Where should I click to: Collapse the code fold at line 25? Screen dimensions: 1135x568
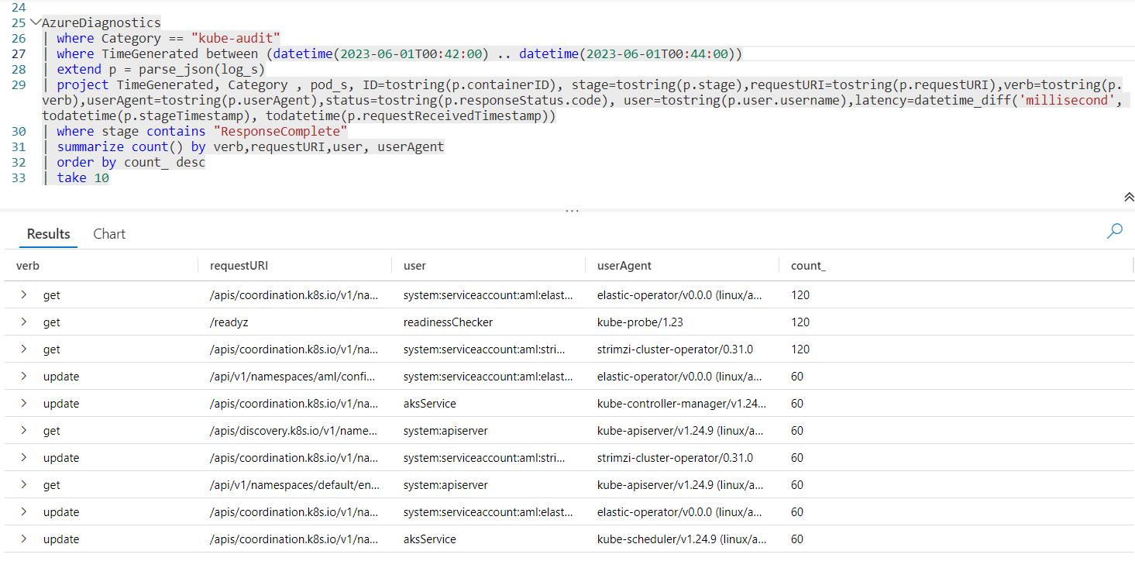[x=35, y=22]
